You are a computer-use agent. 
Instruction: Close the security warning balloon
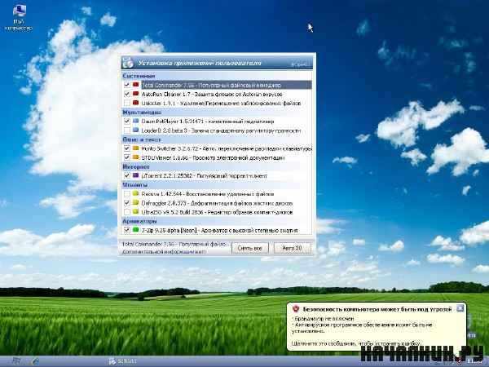point(460,308)
